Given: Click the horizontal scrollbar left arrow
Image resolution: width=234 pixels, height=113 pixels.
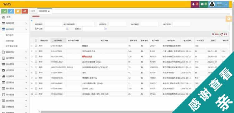Looking at the screenshot, I should 40,112.
